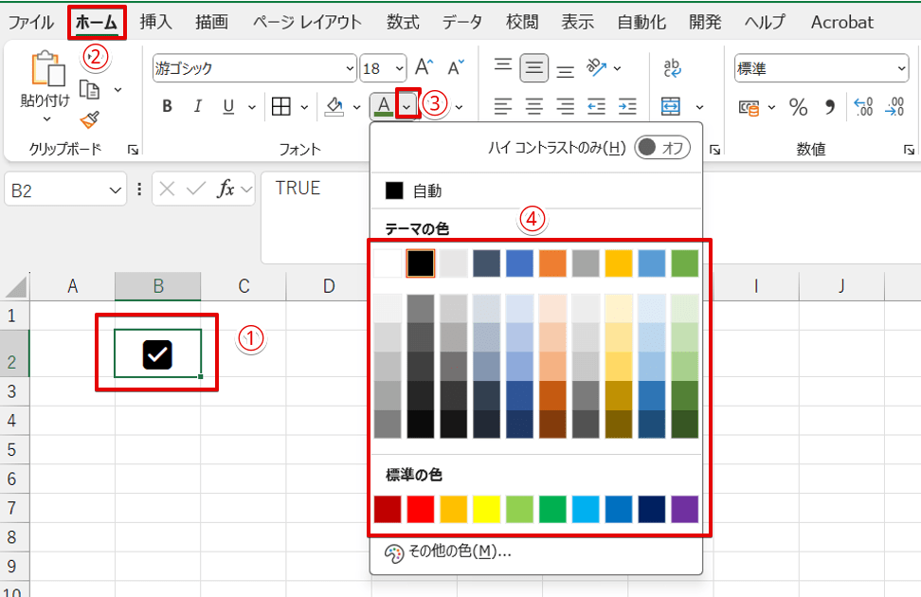
Task: Open the ファイル tab
Action: [30, 23]
